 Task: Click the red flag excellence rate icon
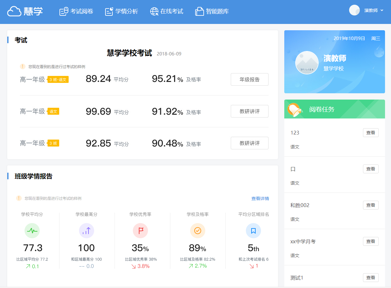pyautogui.click(x=140, y=231)
